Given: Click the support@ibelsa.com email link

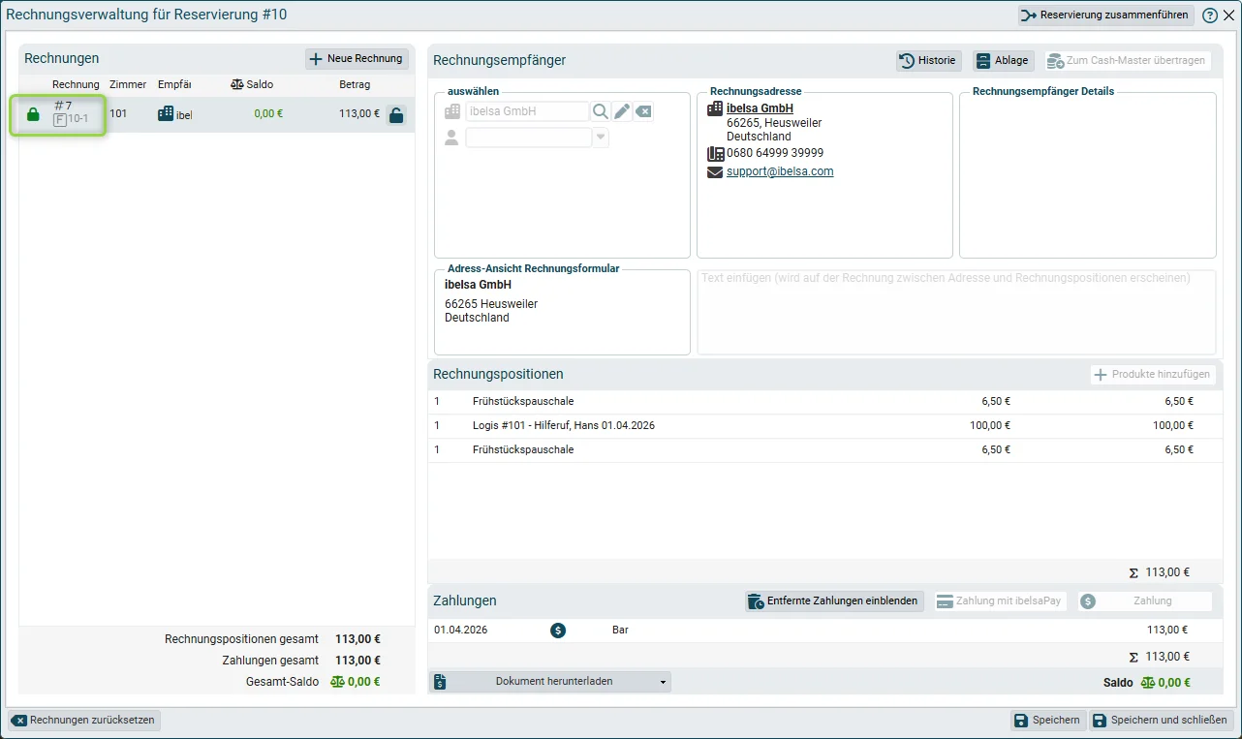Looking at the screenshot, I should pos(780,171).
